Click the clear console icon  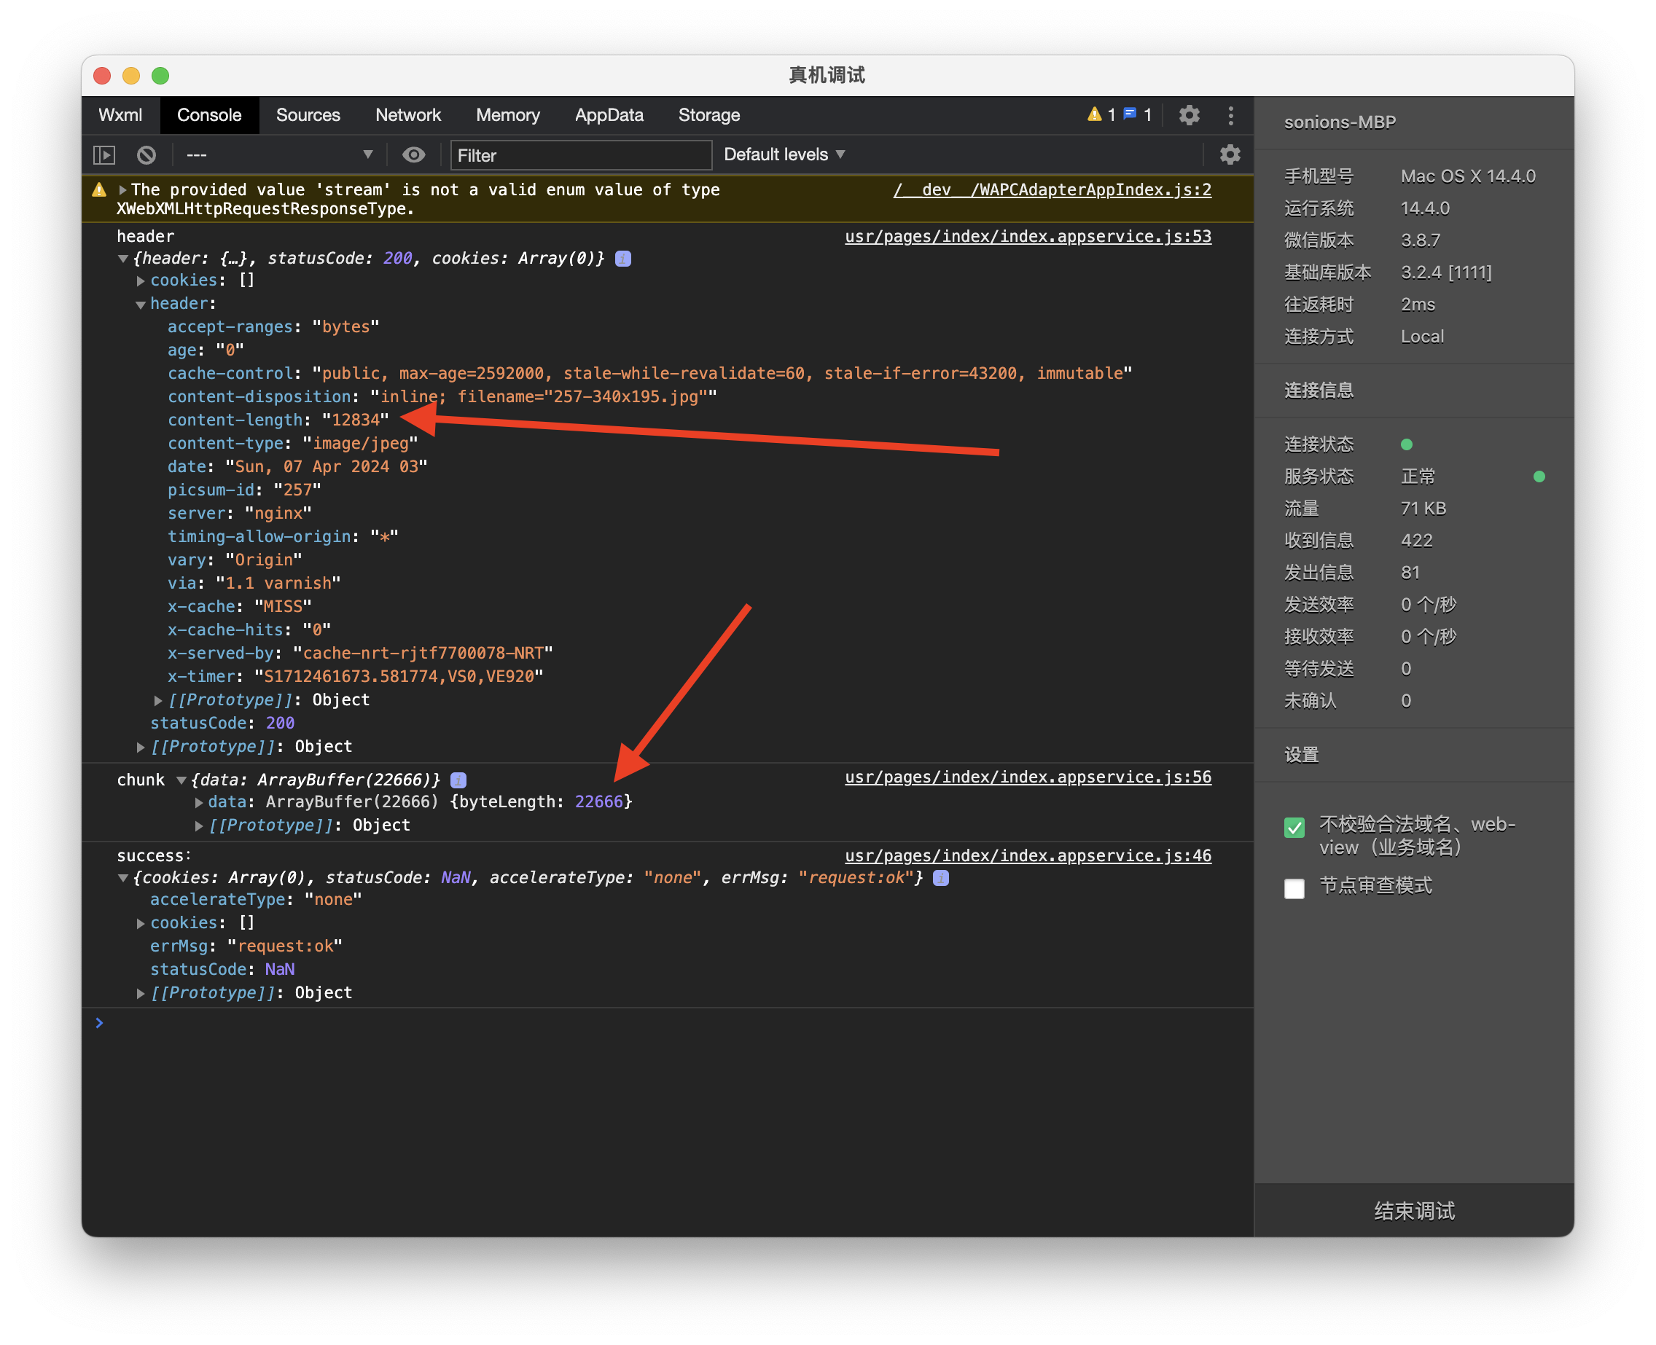pyautogui.click(x=147, y=155)
